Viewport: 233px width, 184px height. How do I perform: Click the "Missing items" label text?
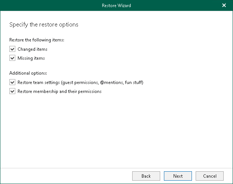(31, 58)
